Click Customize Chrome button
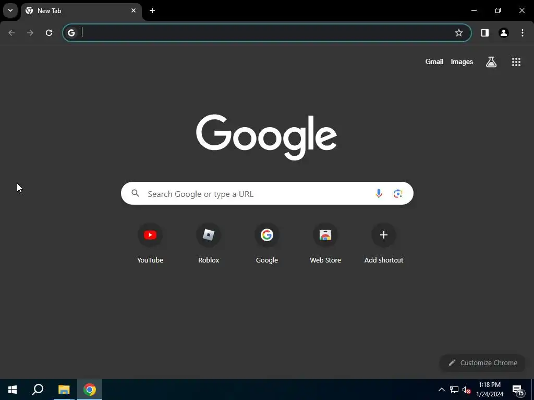The height and width of the screenshot is (400, 534). click(x=482, y=362)
